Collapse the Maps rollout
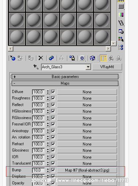Screen dimensions: 138x186 point(65,83)
